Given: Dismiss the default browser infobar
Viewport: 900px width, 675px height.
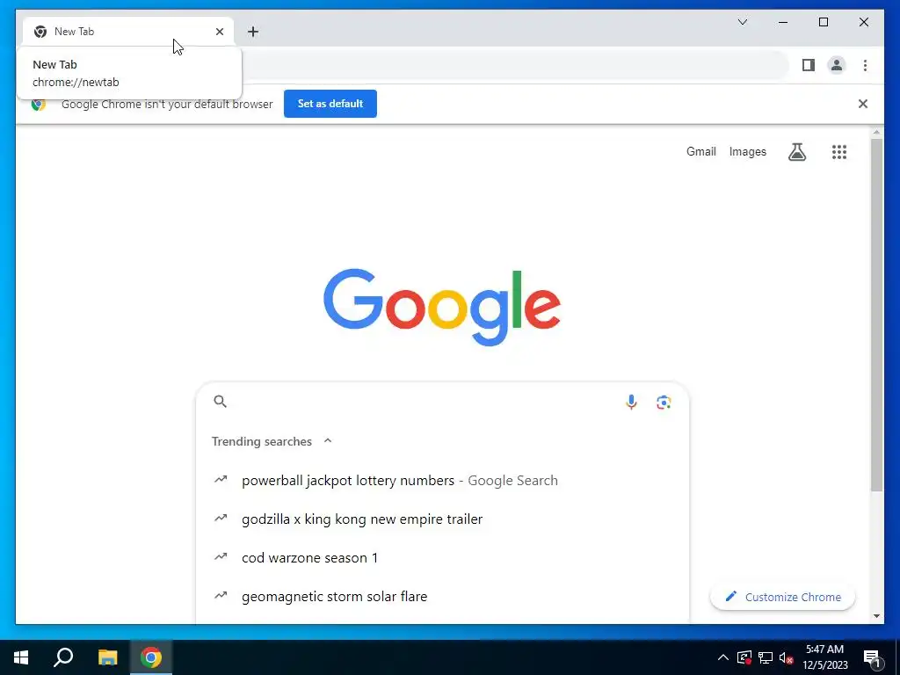Looking at the screenshot, I should [863, 104].
